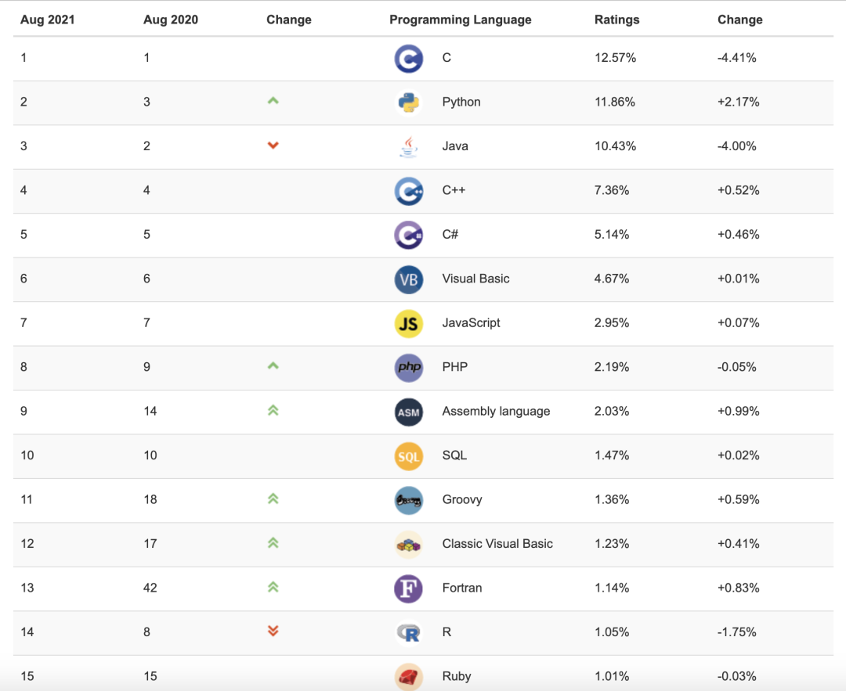The image size is (846, 691).
Task: Click the C language logo icon
Action: (x=408, y=59)
